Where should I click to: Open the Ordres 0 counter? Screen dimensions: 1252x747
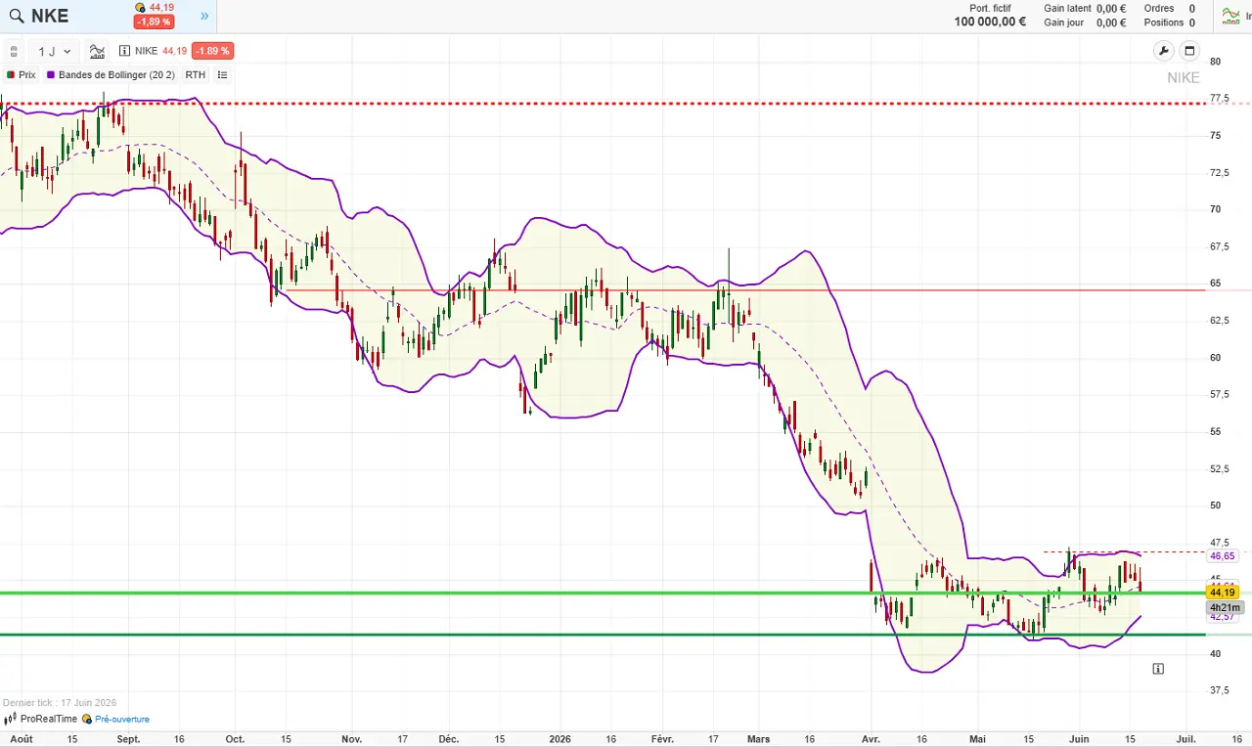point(1170,8)
